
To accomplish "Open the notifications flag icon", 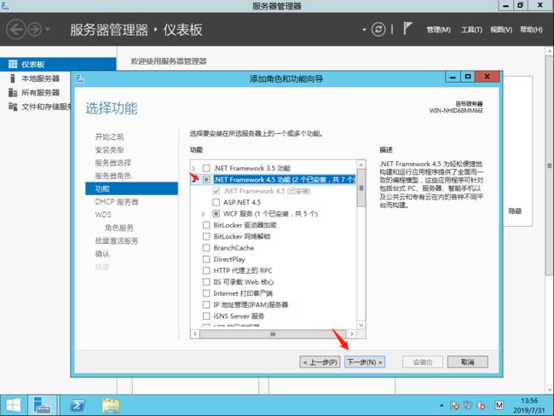I will [407, 28].
